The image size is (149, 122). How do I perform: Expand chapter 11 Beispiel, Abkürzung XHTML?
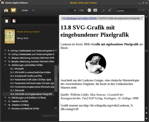pyautogui.click(x=5, y=58)
